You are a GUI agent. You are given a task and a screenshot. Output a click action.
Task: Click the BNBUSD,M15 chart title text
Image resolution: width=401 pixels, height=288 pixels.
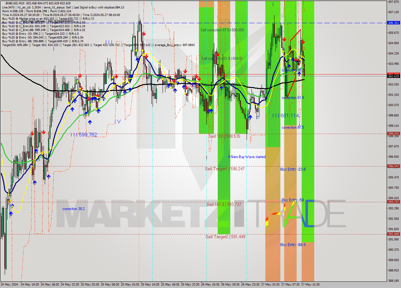(x=15, y=3)
